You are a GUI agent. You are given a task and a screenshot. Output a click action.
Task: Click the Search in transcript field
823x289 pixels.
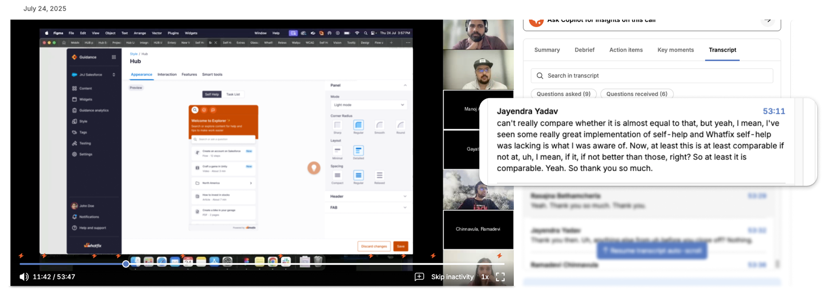click(652, 76)
